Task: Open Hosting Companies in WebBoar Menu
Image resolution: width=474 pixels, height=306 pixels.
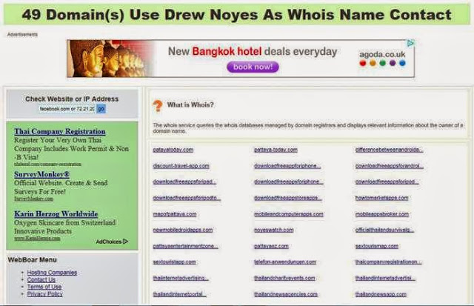Action: click(x=52, y=273)
